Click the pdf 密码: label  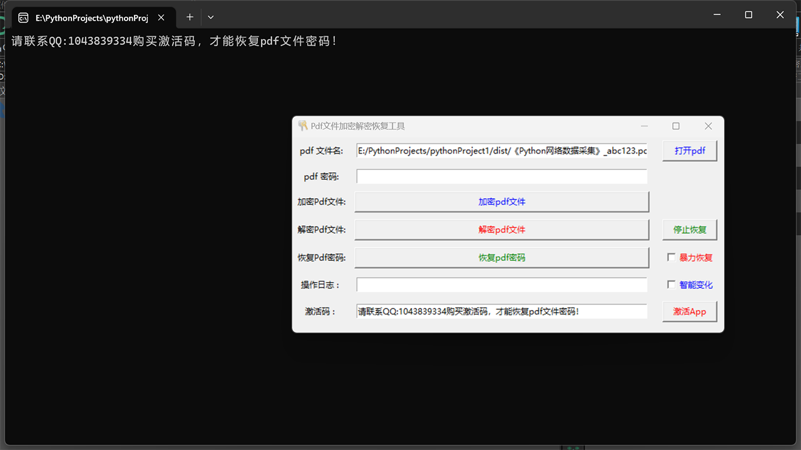click(321, 176)
